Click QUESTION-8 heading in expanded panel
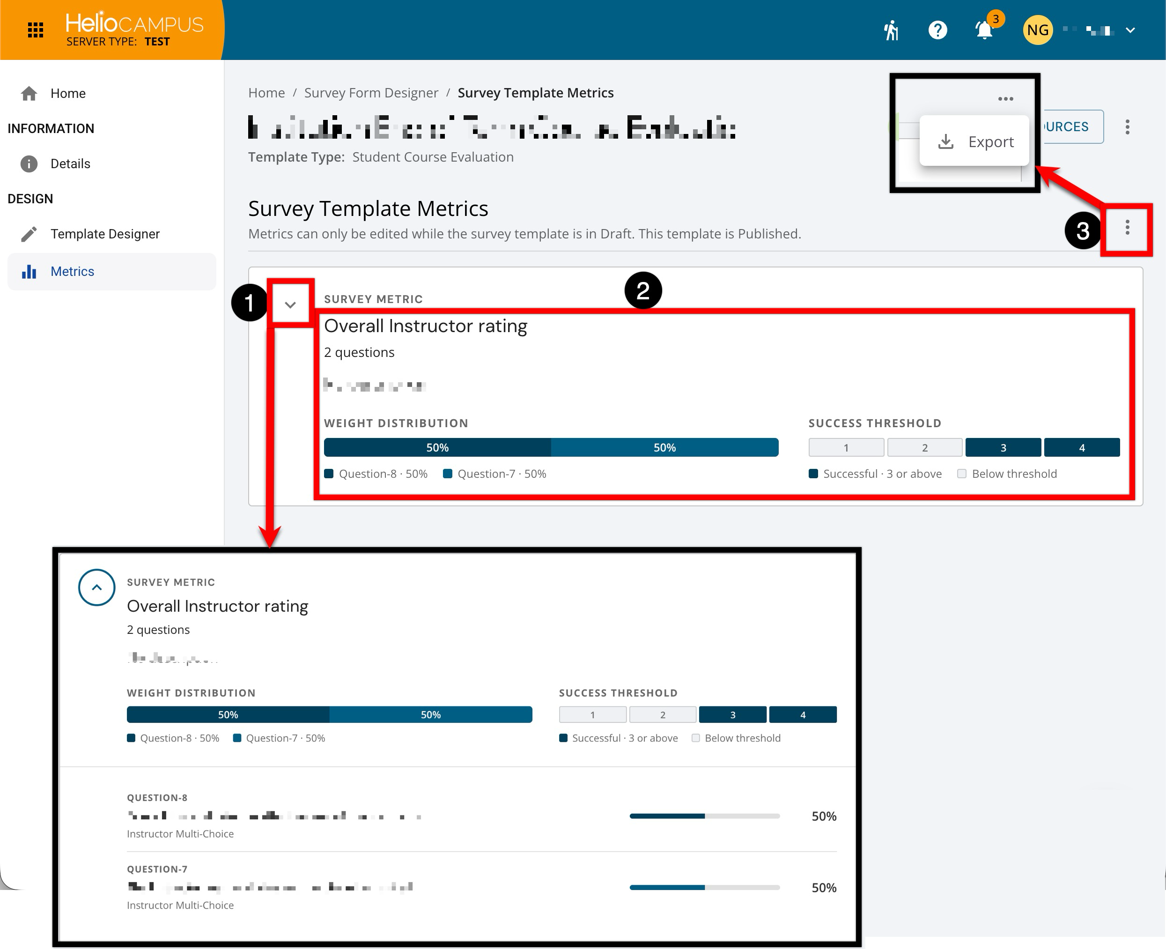The width and height of the screenshot is (1166, 949). [x=157, y=798]
